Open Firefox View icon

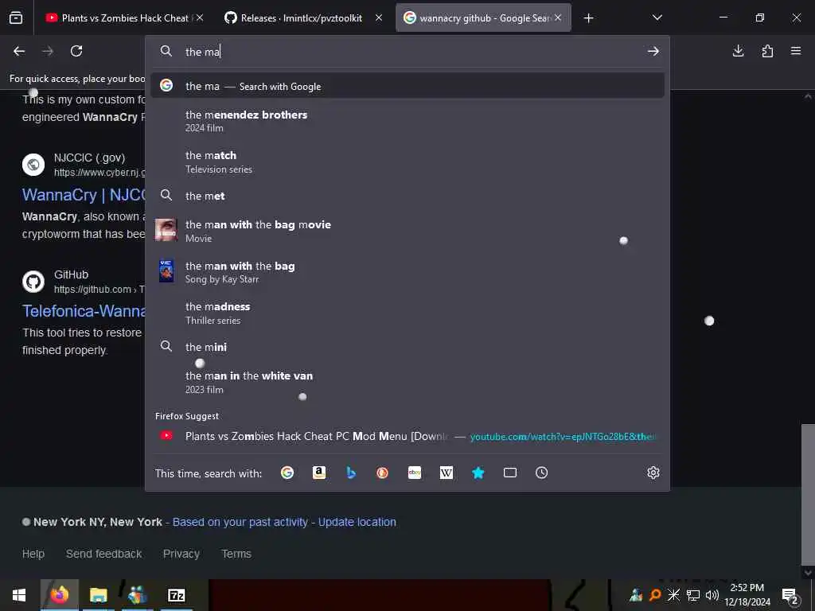[16, 18]
